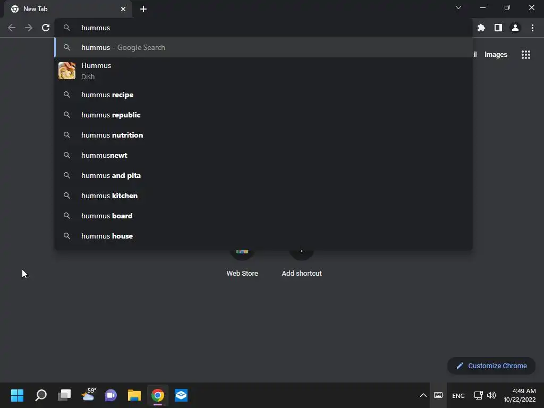Select the 'hummus board' suggestion
544x408 pixels.
pos(263,216)
